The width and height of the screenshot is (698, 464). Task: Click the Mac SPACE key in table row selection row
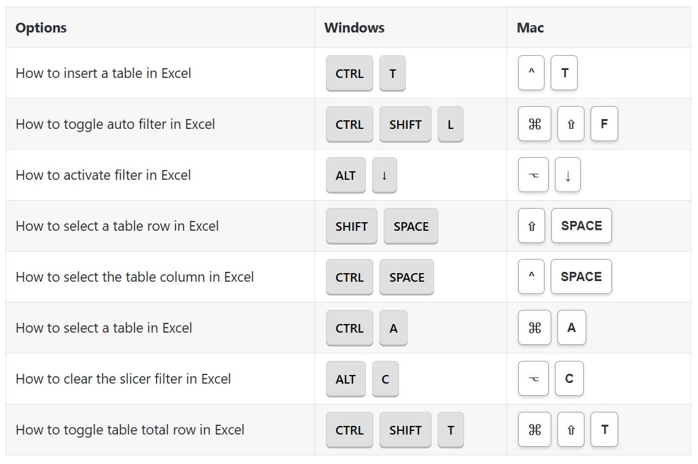tap(581, 226)
